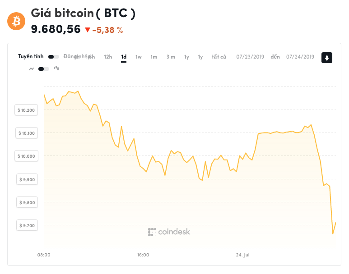Click the orange Bitcoin logo icon
This screenshot has width=349, height=274.
click(16, 21)
